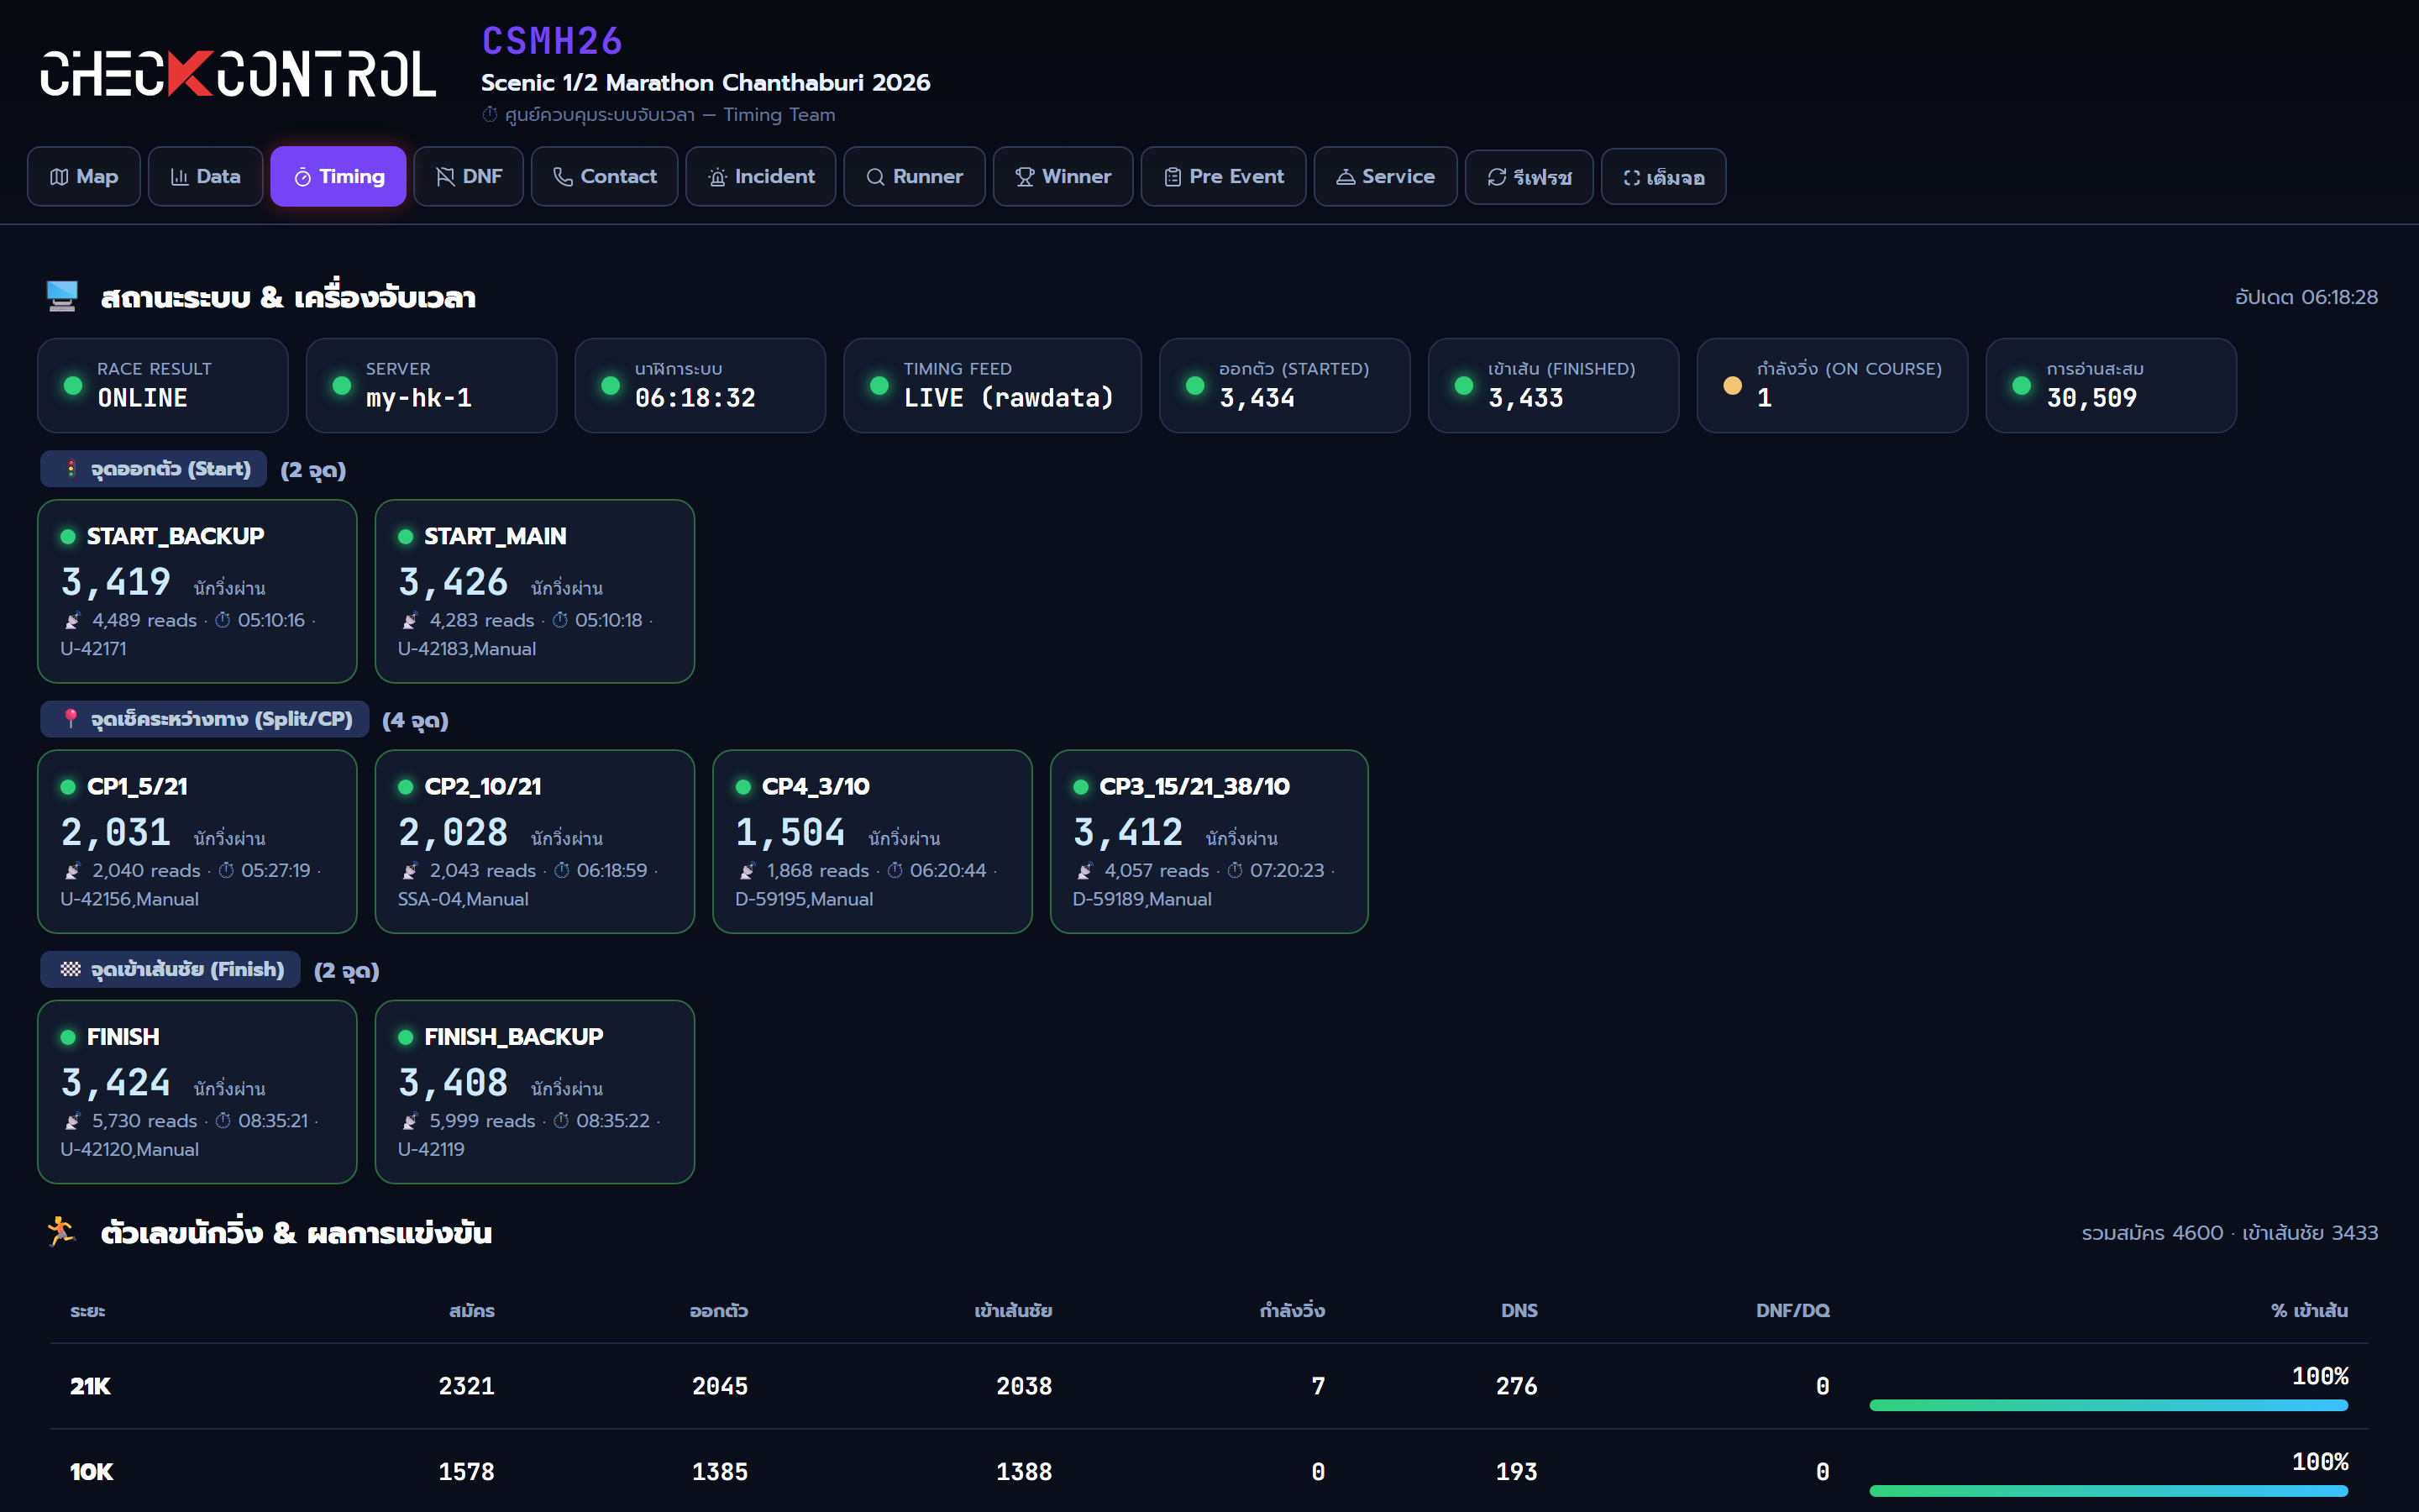Click the Contact phone icon

tap(563, 177)
